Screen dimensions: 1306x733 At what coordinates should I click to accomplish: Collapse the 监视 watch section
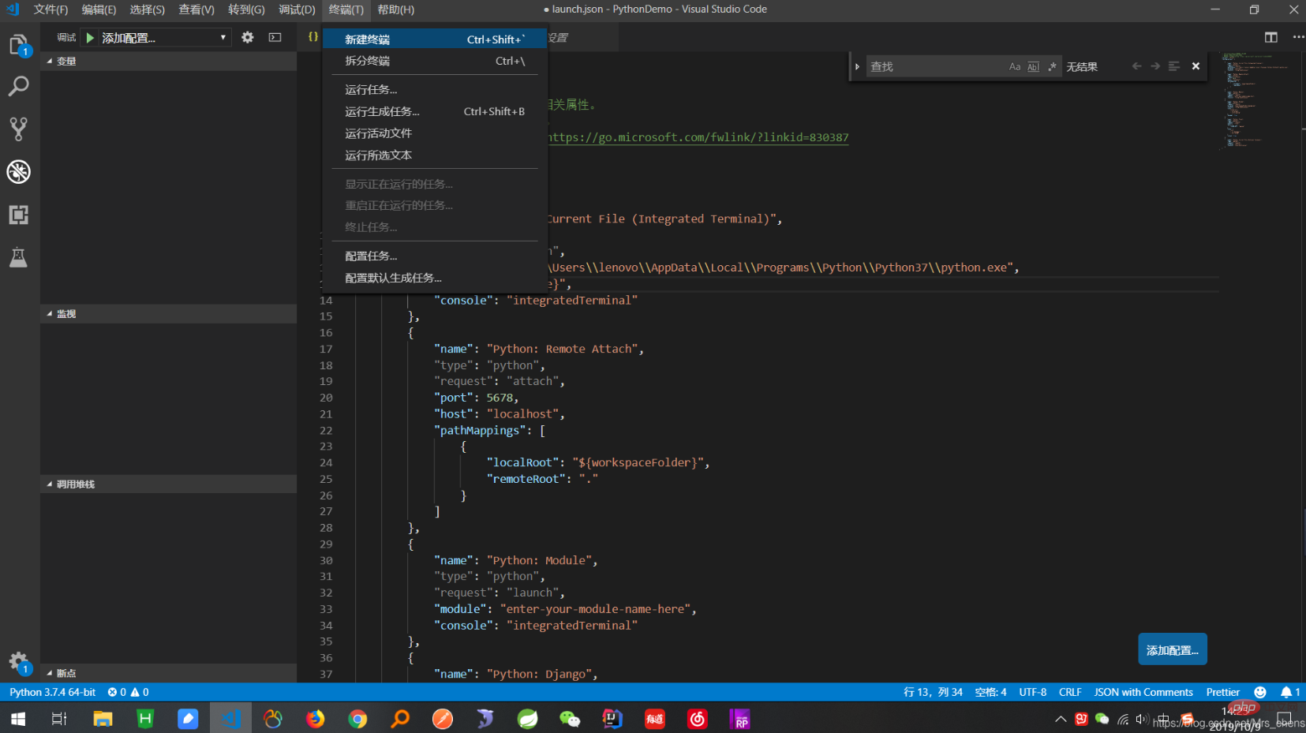[x=66, y=314]
